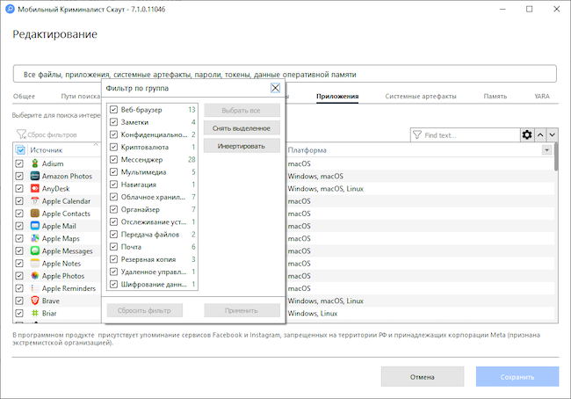Click the Apple Mail app icon

35,226
